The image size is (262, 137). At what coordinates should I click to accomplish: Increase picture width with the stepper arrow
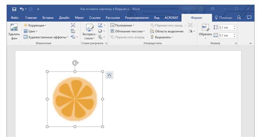coord(235,34)
